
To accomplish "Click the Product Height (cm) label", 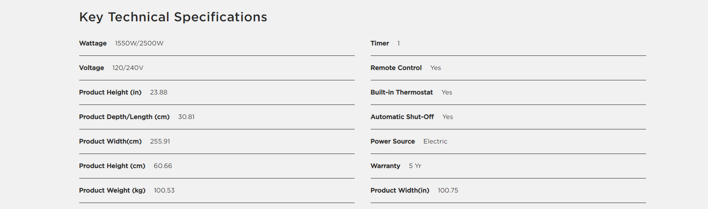I will pyautogui.click(x=112, y=166).
